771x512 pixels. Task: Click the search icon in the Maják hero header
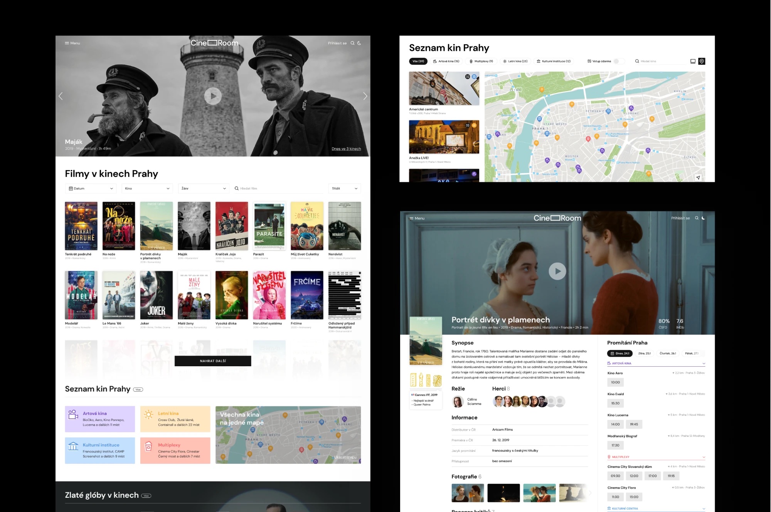(x=352, y=43)
